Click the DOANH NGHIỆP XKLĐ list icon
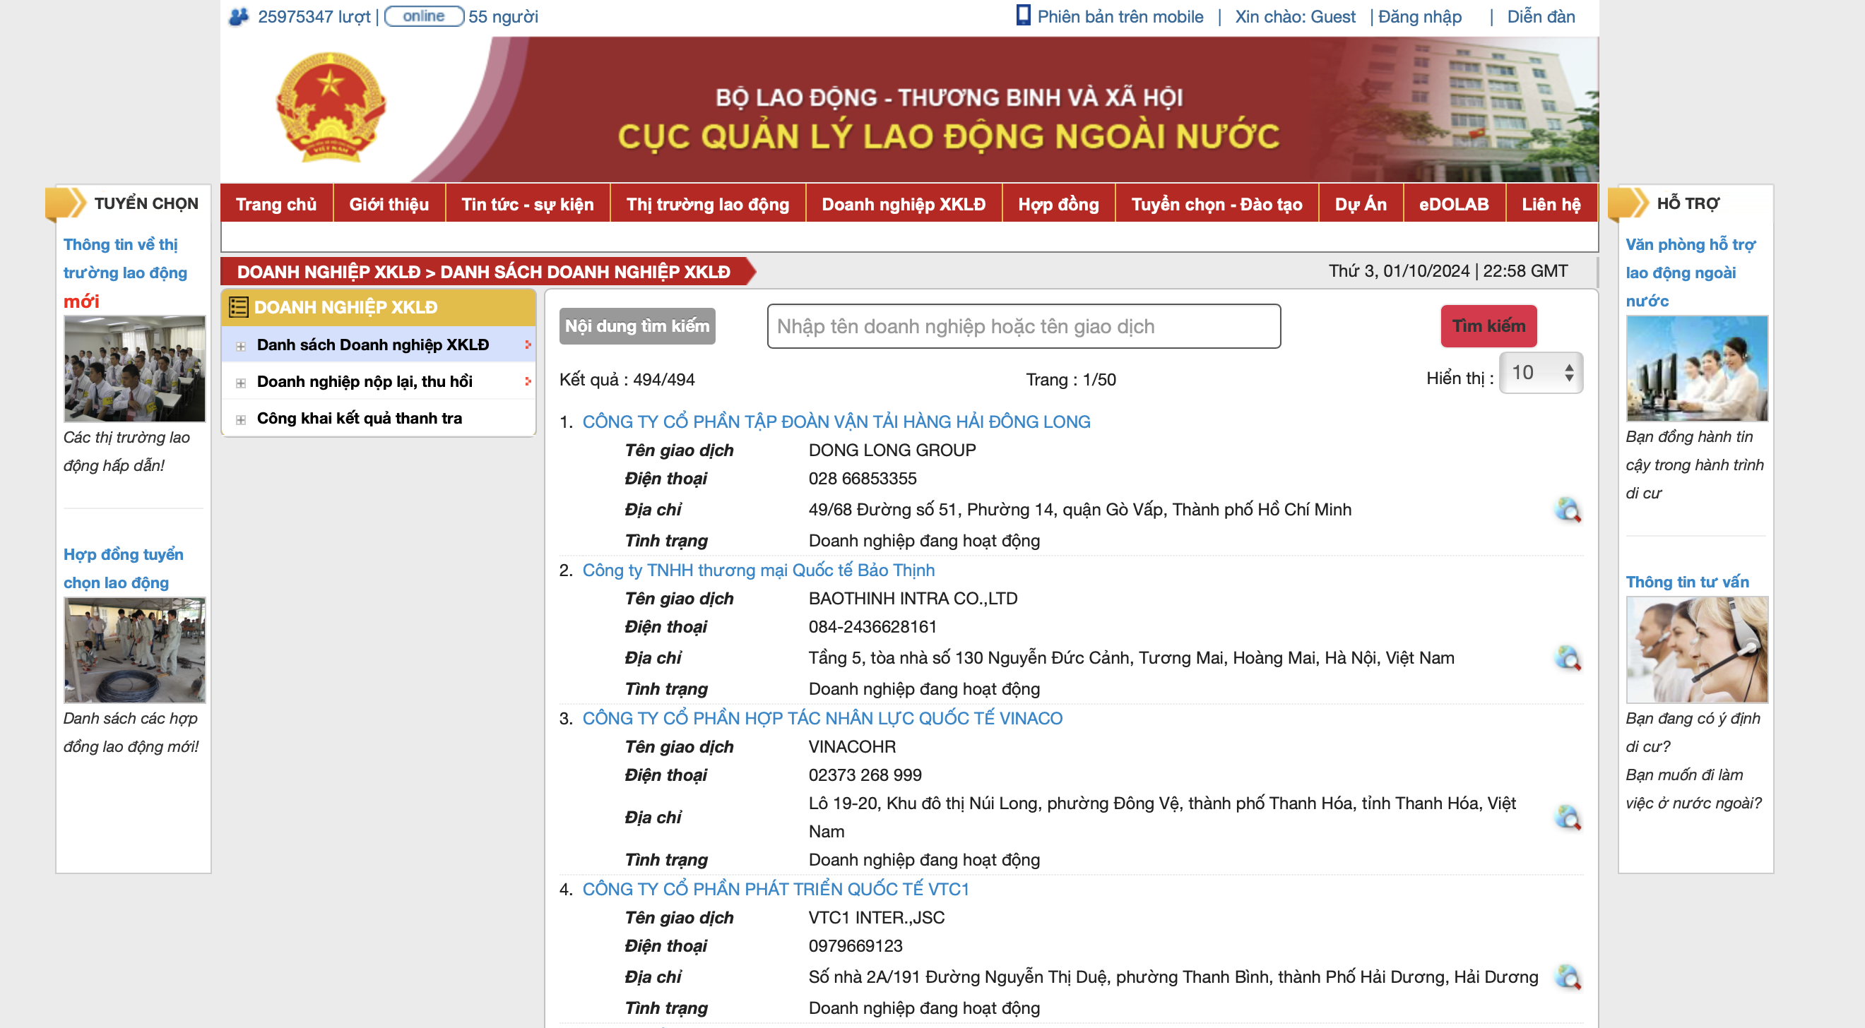 coord(238,307)
